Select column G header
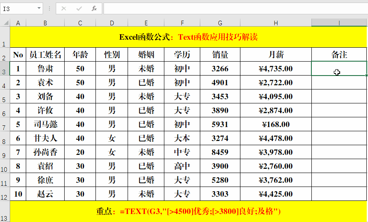The height and width of the screenshot is (222, 368). [220, 23]
